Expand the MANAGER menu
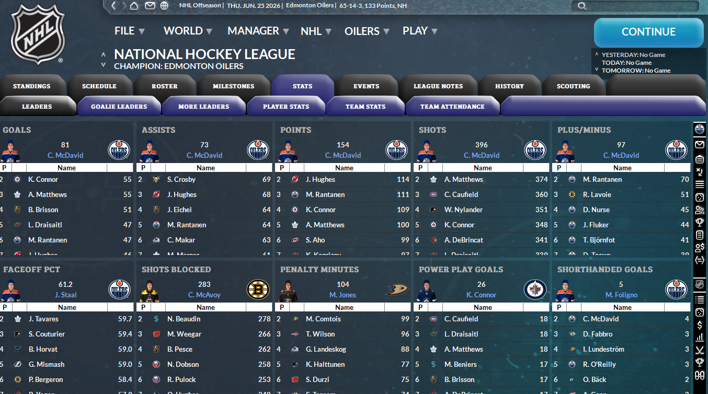This screenshot has height=394, width=708. pos(258,31)
